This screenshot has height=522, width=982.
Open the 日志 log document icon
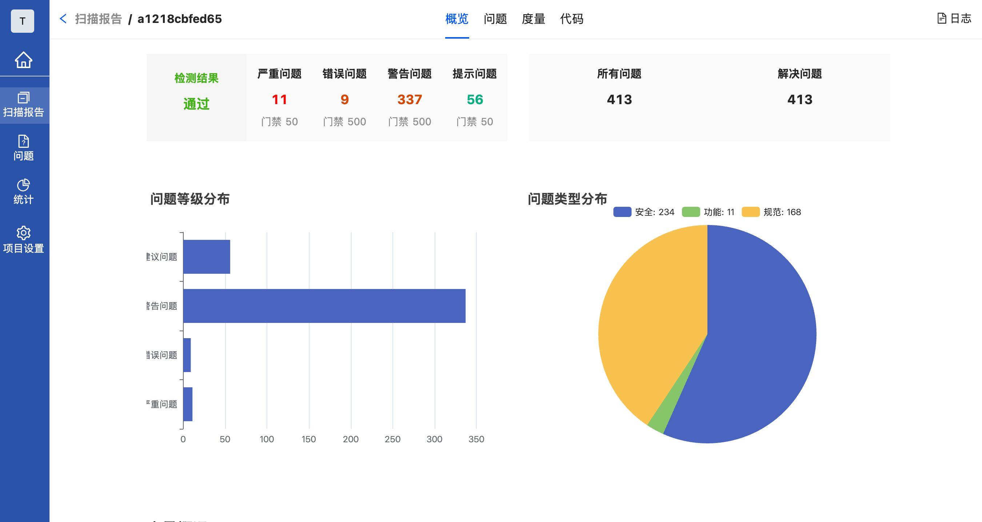click(x=941, y=18)
